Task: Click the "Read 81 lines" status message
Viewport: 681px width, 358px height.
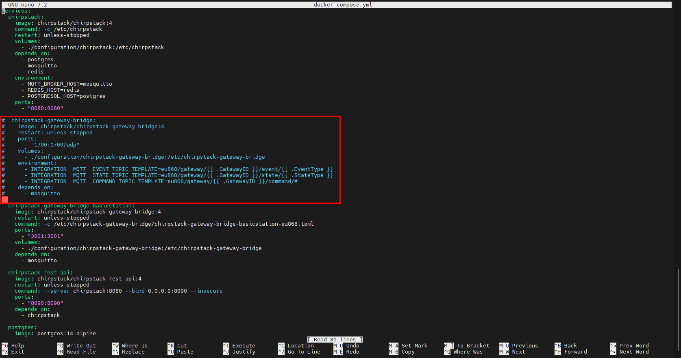Action: point(335,340)
